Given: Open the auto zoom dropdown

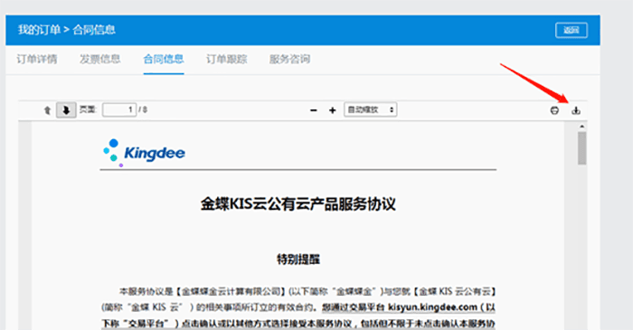Looking at the screenshot, I should 370,109.
